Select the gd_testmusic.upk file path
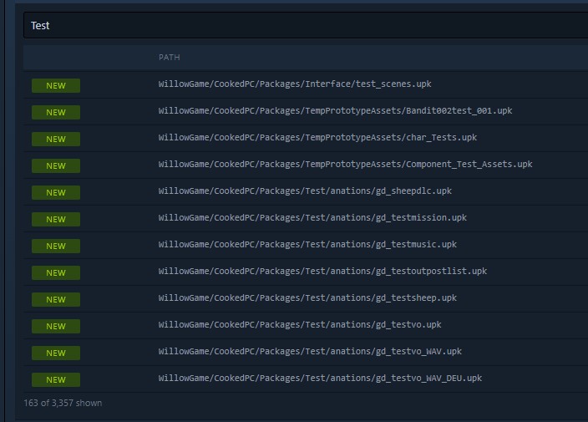The width and height of the screenshot is (588, 422). coord(307,245)
